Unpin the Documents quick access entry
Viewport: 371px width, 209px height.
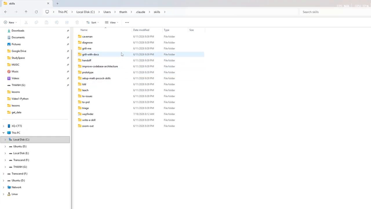68,37
